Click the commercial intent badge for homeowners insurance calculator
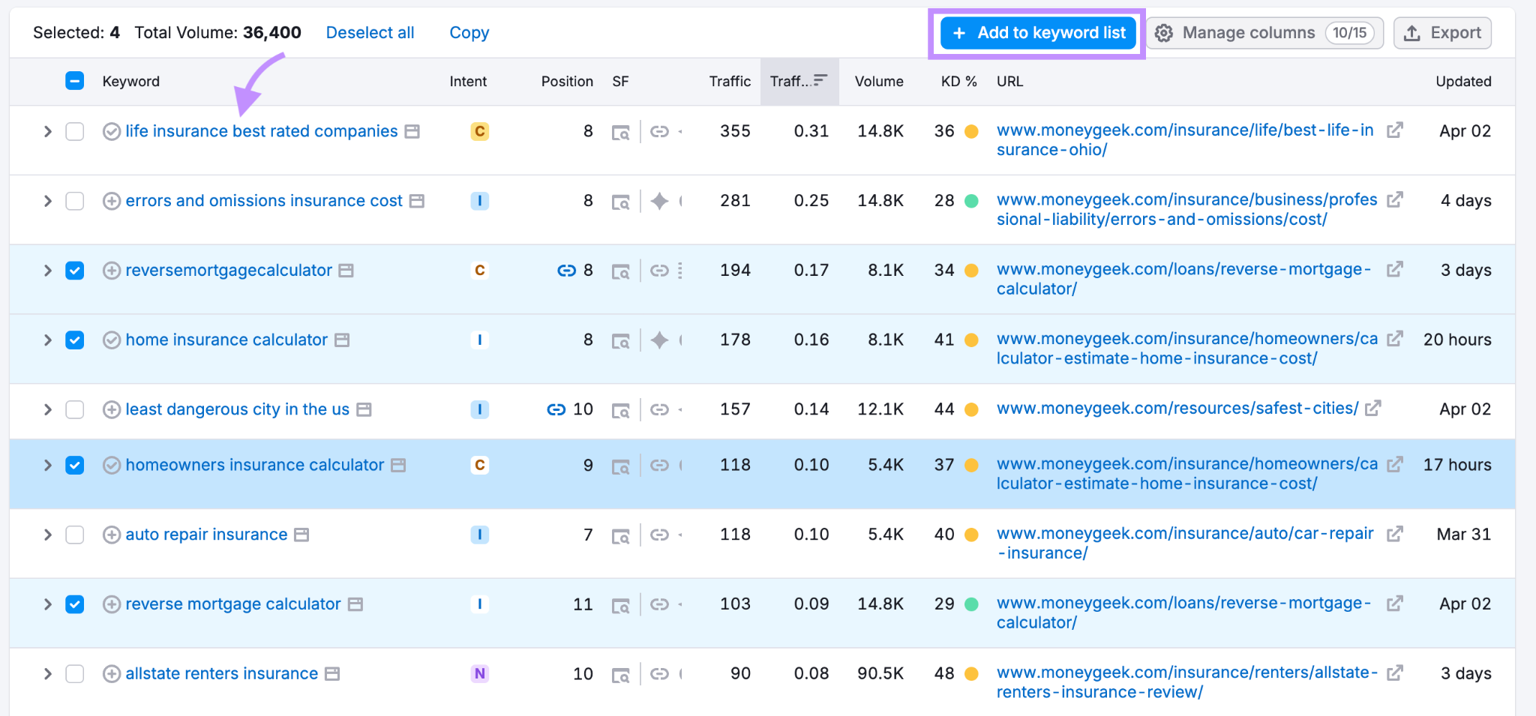The width and height of the screenshot is (1536, 716). [480, 466]
